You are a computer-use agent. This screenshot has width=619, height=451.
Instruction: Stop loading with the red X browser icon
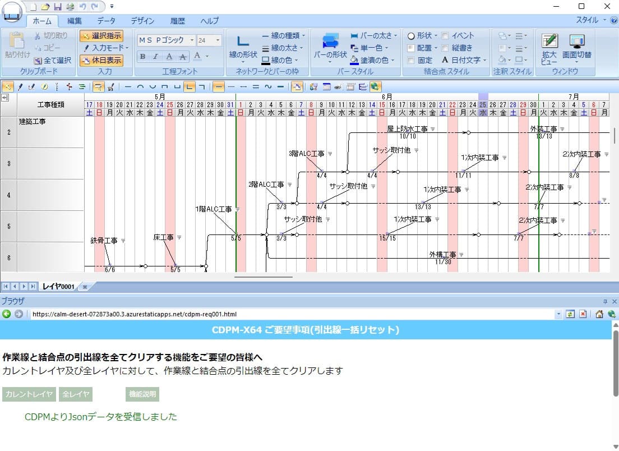(583, 314)
